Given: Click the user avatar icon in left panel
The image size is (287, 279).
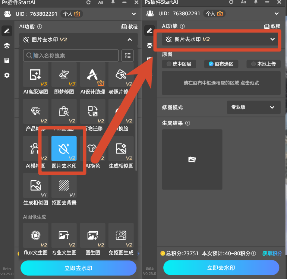Looking at the screenshot, I should pos(7,14).
